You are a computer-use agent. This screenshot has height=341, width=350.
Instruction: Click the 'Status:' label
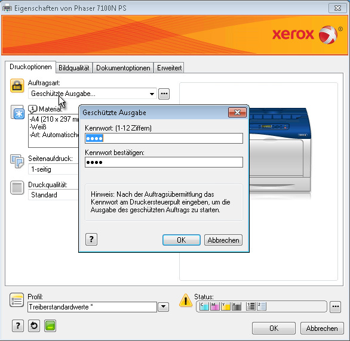click(204, 297)
